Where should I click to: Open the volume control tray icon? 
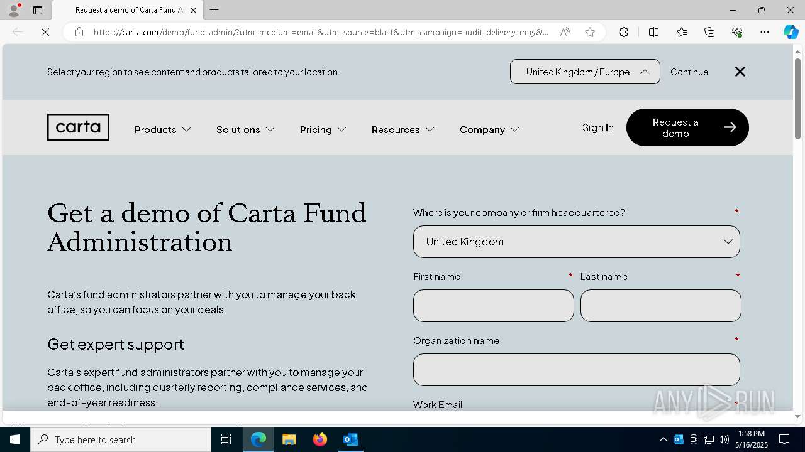724,439
